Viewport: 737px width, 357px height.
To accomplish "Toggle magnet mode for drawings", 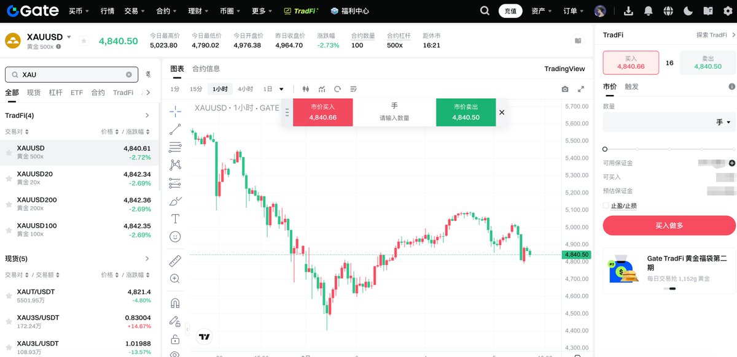I will click(x=175, y=303).
